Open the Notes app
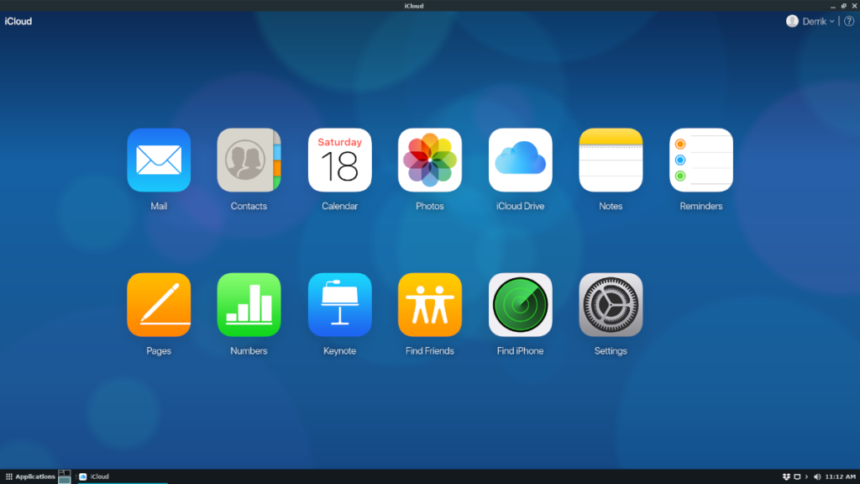860x484 pixels. [611, 160]
